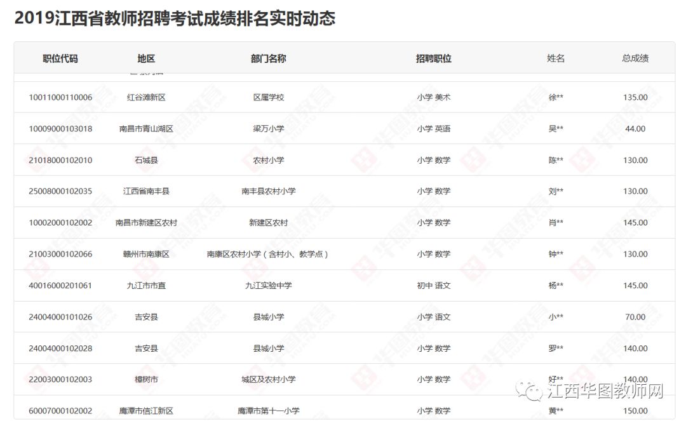Click position code 25008000102035
Image resolution: width=686 pixels, height=421 pixels.
(60, 192)
